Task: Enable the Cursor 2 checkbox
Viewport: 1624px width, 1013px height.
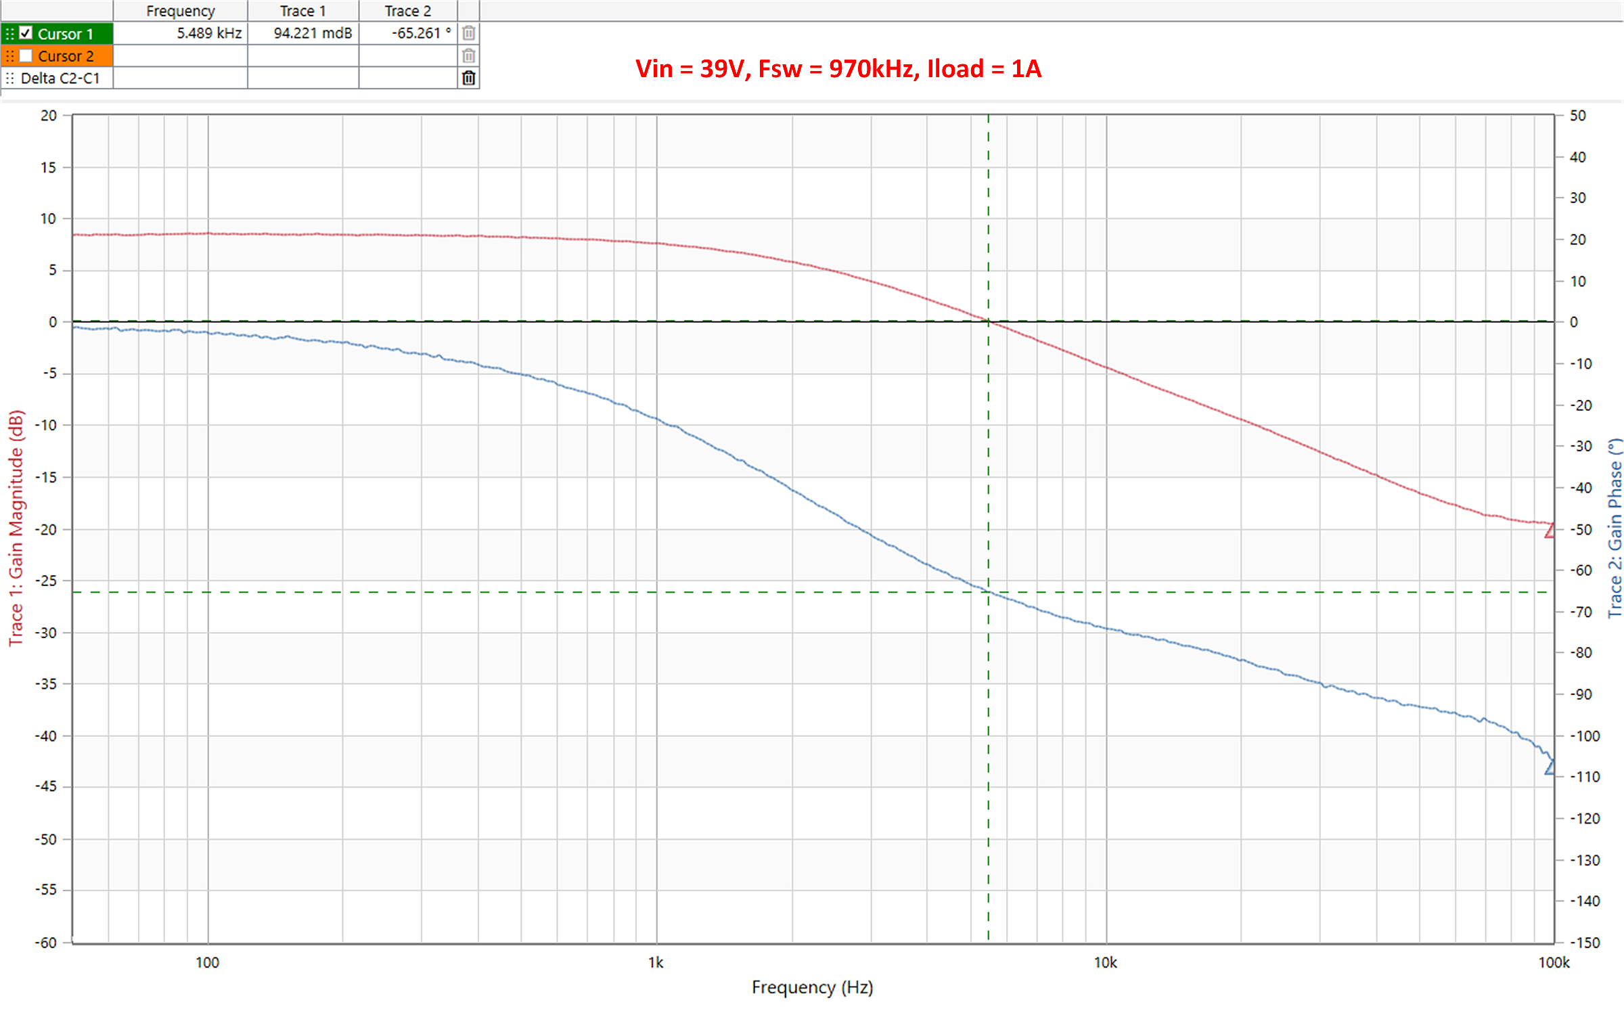Action: (x=26, y=55)
